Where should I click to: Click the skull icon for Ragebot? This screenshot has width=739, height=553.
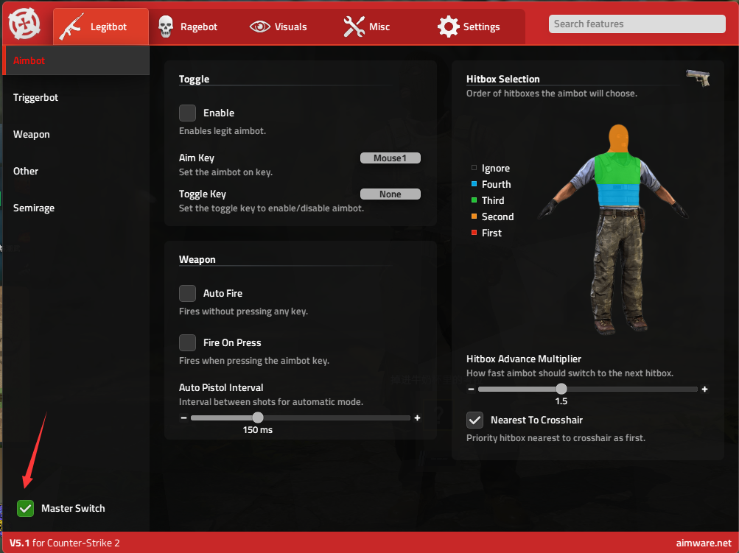click(x=167, y=27)
